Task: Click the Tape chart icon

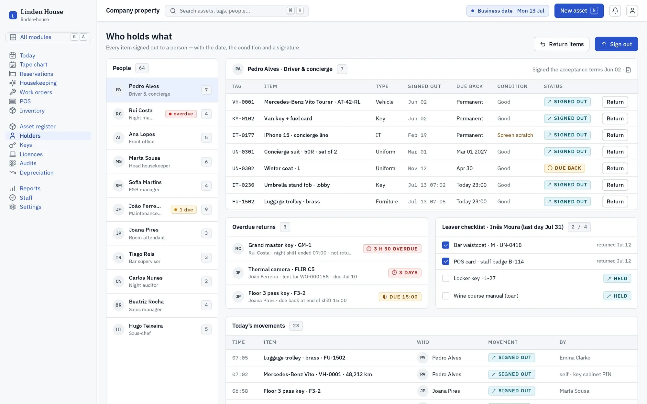Action: click(x=13, y=65)
